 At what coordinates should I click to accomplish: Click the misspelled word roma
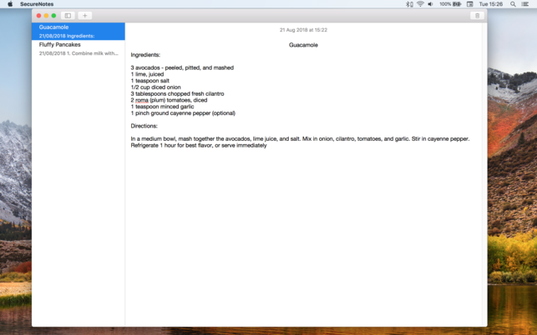click(142, 100)
